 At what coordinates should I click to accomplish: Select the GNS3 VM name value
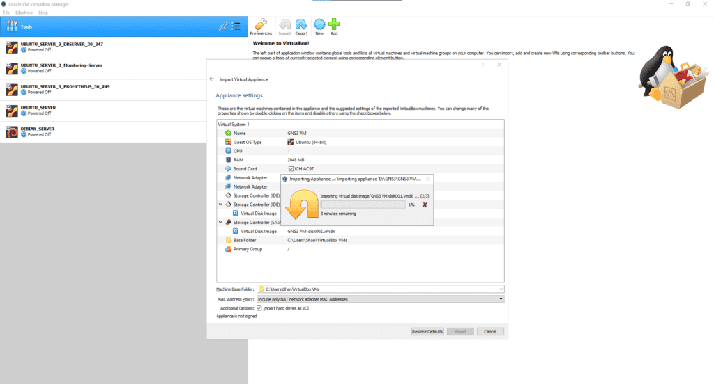point(297,133)
